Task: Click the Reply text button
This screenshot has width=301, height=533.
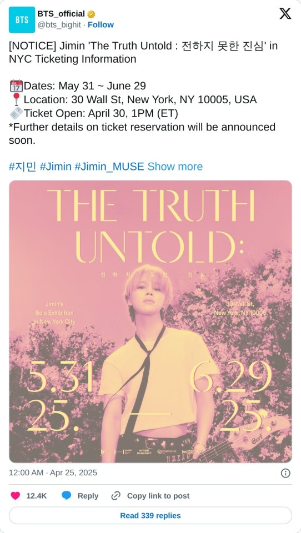Action: (88, 496)
